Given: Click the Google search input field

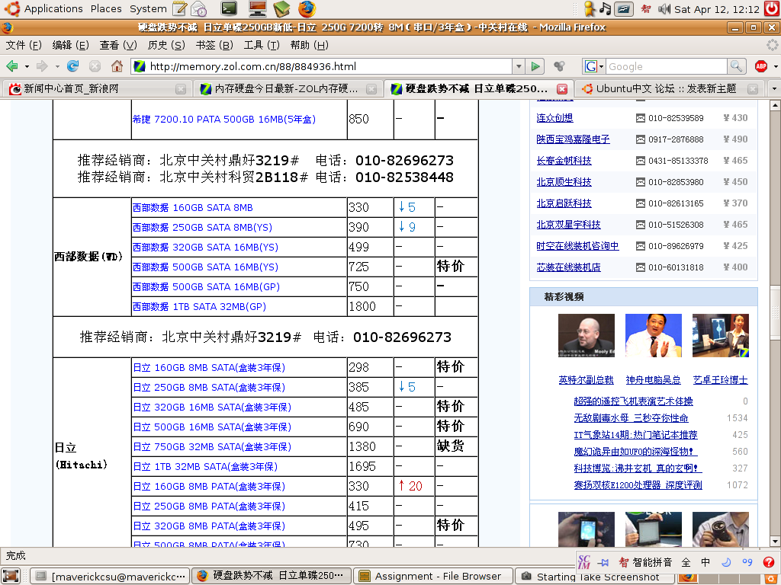Looking at the screenshot, I should tap(667, 66).
